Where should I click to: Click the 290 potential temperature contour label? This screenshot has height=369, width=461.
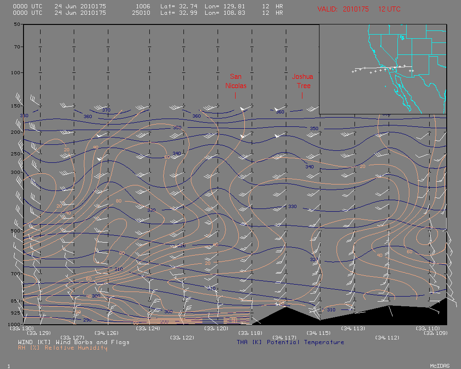click(87, 320)
